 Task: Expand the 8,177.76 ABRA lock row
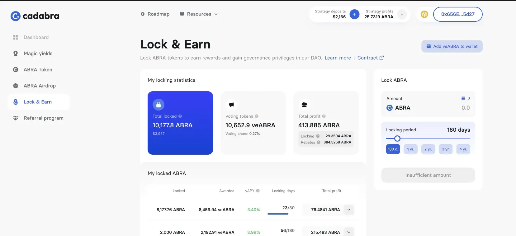click(x=349, y=210)
